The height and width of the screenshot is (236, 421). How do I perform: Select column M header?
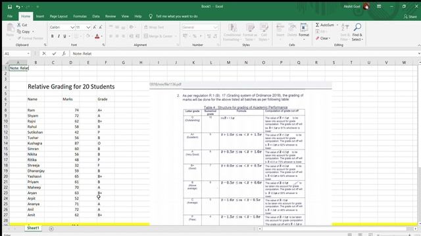pos(228,63)
